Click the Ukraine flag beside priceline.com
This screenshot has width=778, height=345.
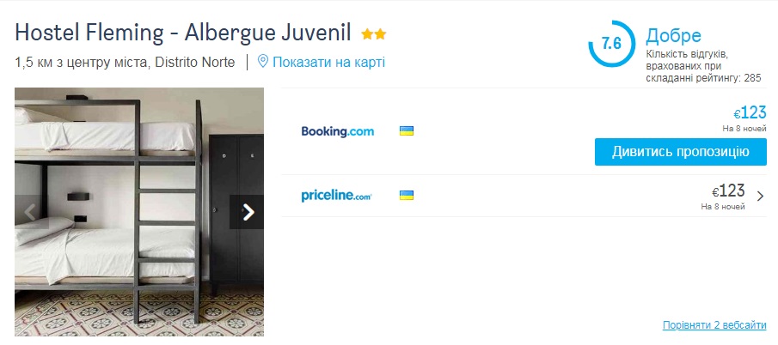coord(407,196)
